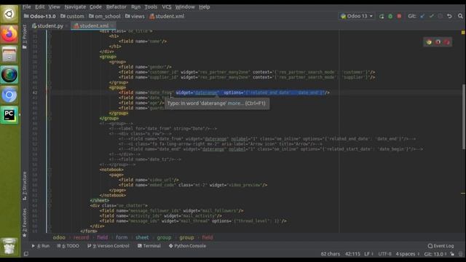Open preview in Chrome browser icon
The image size is (466, 262).
coord(429,42)
